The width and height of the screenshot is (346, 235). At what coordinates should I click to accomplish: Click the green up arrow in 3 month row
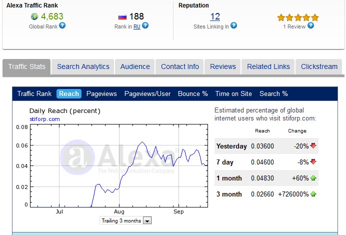coord(313,194)
